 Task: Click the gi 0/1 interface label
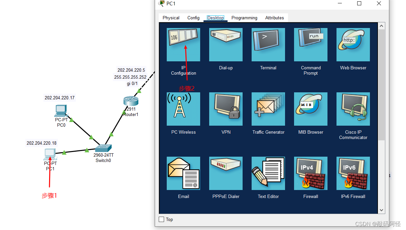(132, 84)
